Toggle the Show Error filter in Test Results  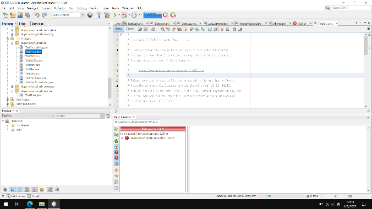click(x=116, y=158)
